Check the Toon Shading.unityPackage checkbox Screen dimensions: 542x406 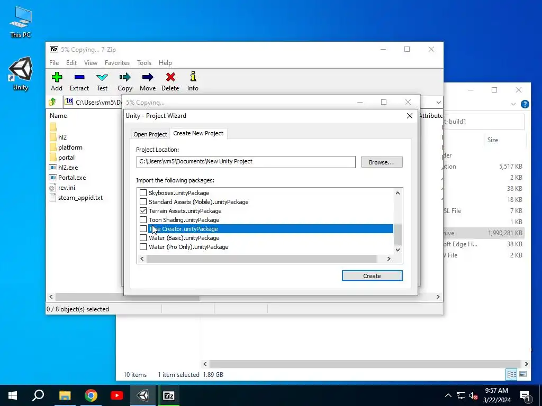point(143,219)
